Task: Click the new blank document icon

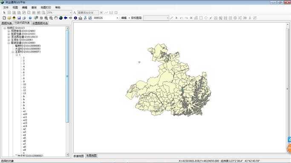Action: point(4,18)
